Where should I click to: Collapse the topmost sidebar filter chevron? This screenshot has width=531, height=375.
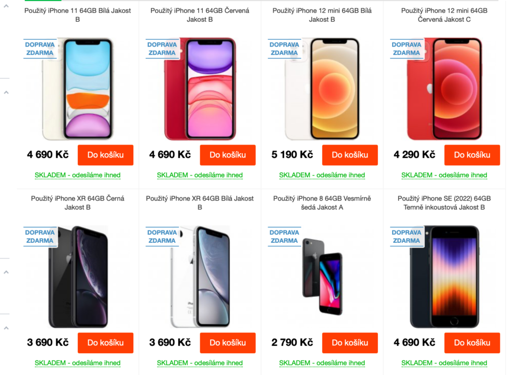coord(6,6)
